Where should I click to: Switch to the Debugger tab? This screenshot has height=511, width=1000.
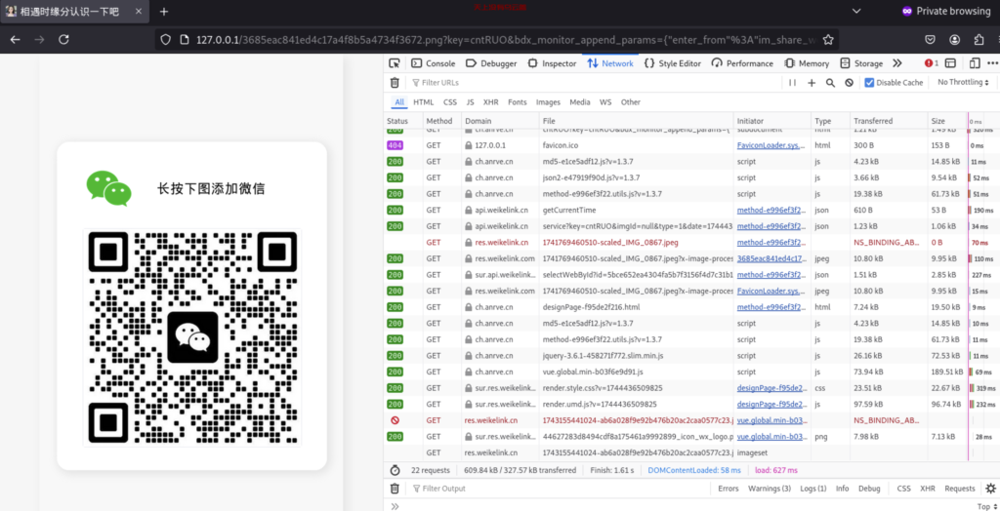(491, 63)
